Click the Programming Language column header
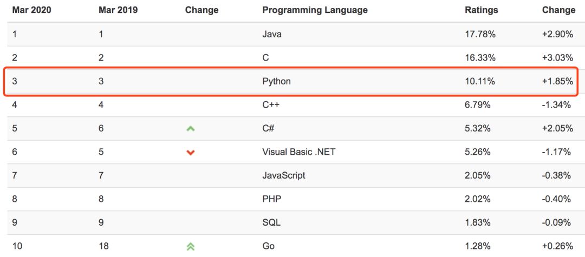585x257 pixels. click(315, 10)
